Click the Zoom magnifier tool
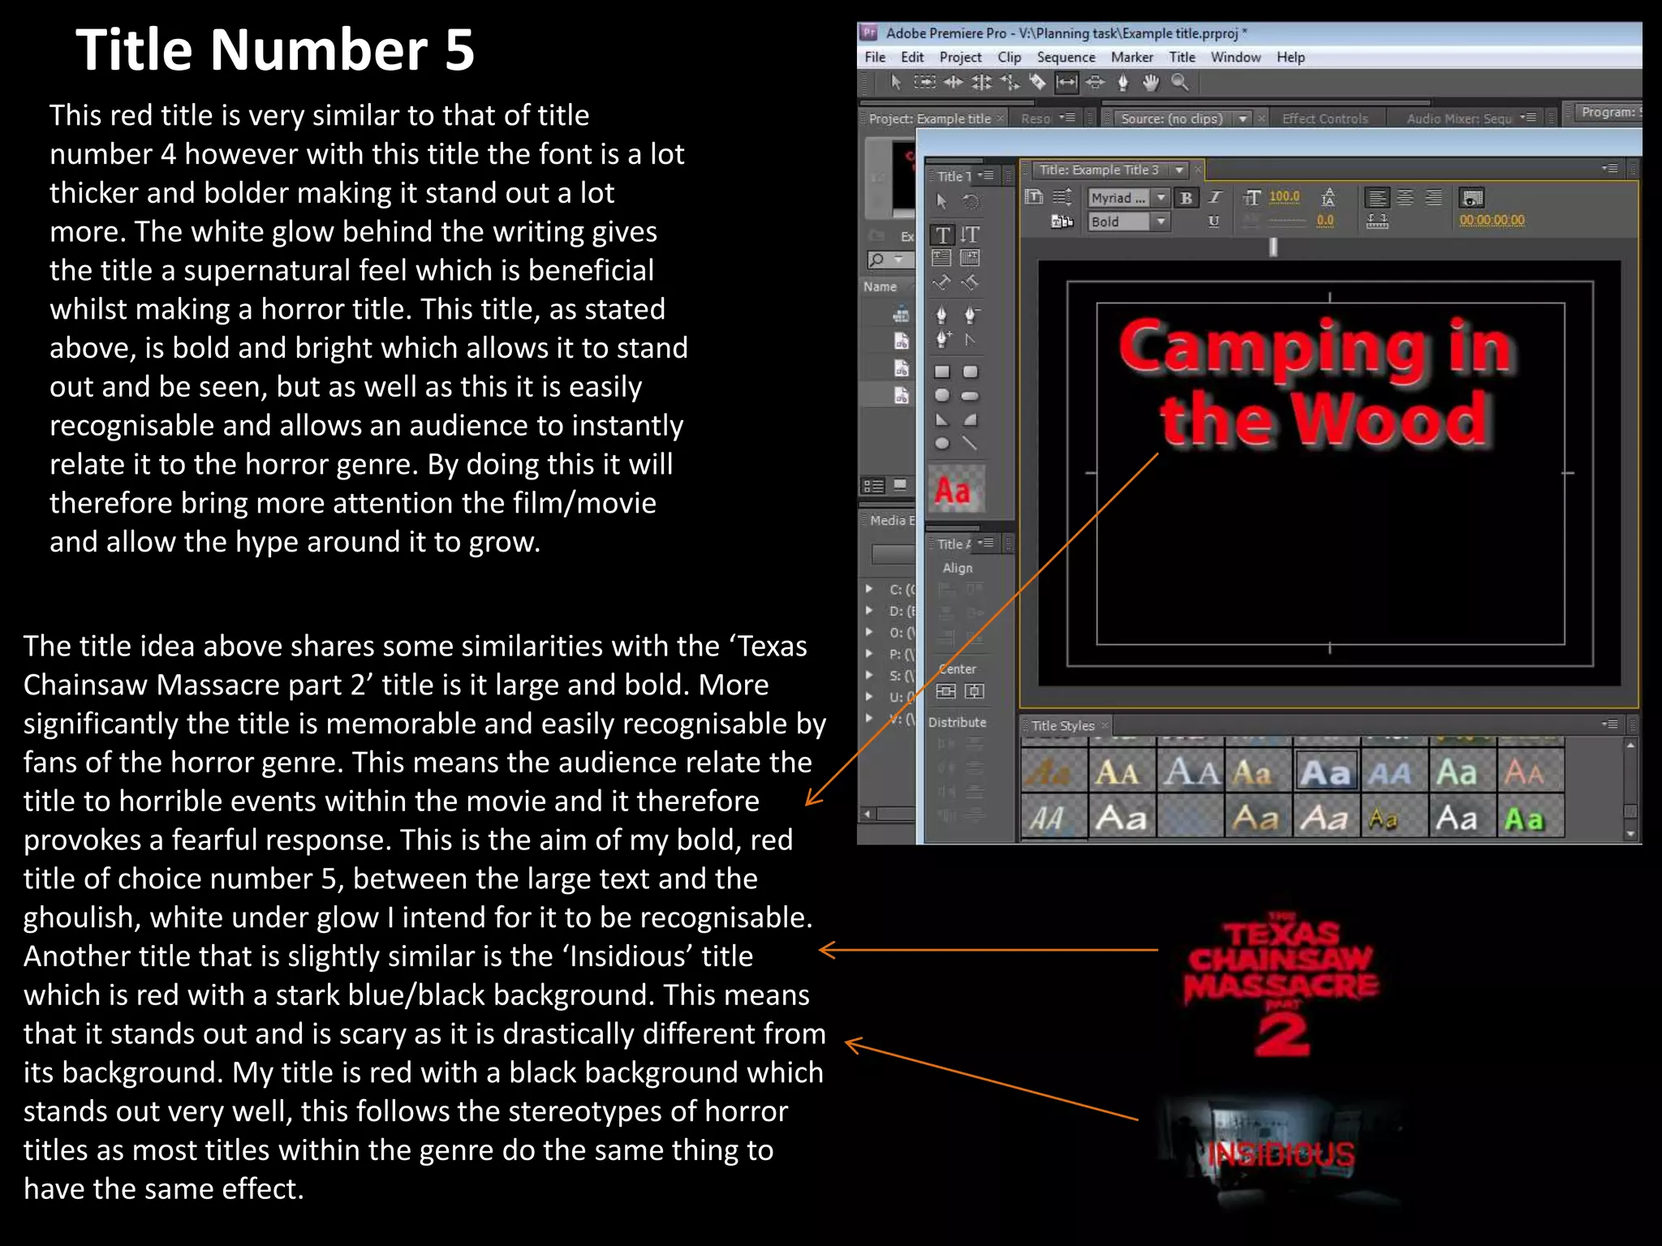The width and height of the screenshot is (1662, 1246). point(1180,82)
